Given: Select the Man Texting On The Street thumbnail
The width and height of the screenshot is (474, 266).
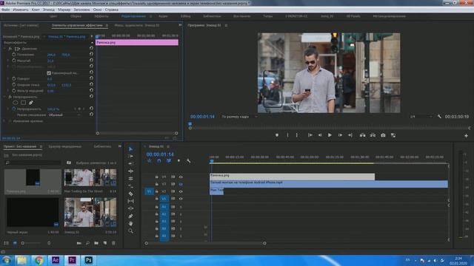Looking at the screenshot, I should point(90,177).
